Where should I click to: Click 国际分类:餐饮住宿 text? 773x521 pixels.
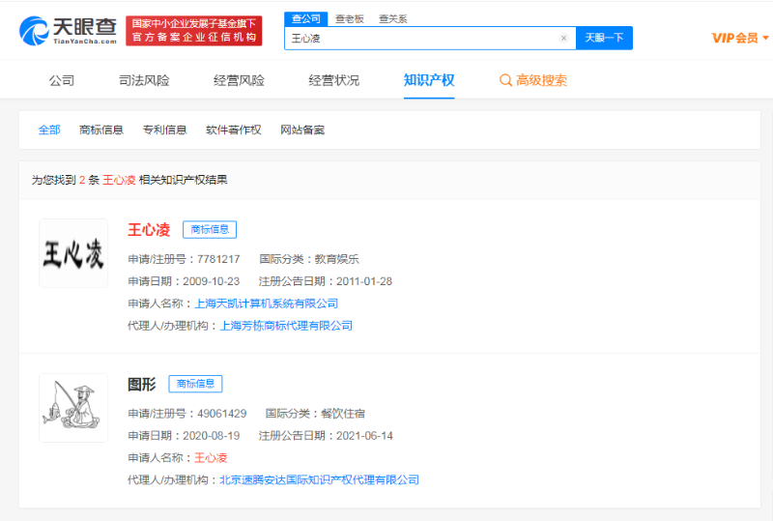(x=315, y=414)
